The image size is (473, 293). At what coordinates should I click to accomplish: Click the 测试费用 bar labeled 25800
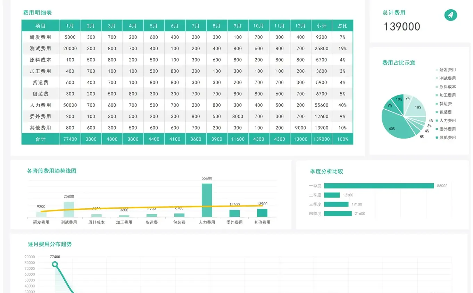pos(69,209)
